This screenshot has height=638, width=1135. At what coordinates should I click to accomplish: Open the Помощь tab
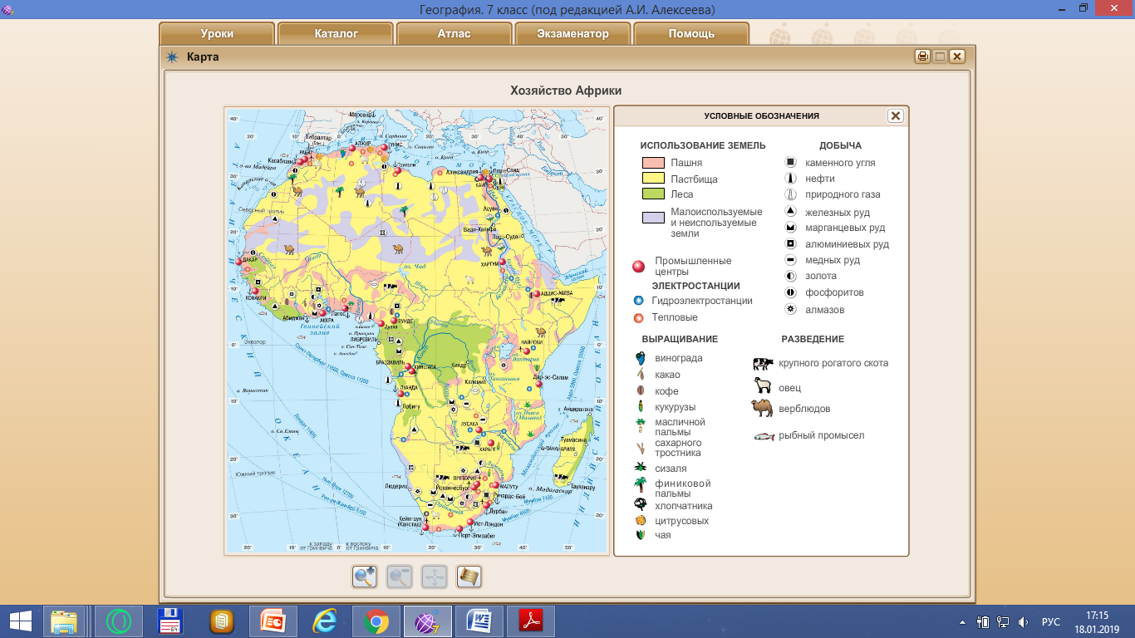coord(691,34)
